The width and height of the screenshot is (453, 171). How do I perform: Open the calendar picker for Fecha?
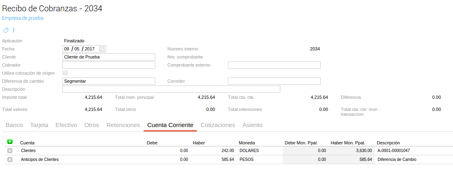point(102,49)
